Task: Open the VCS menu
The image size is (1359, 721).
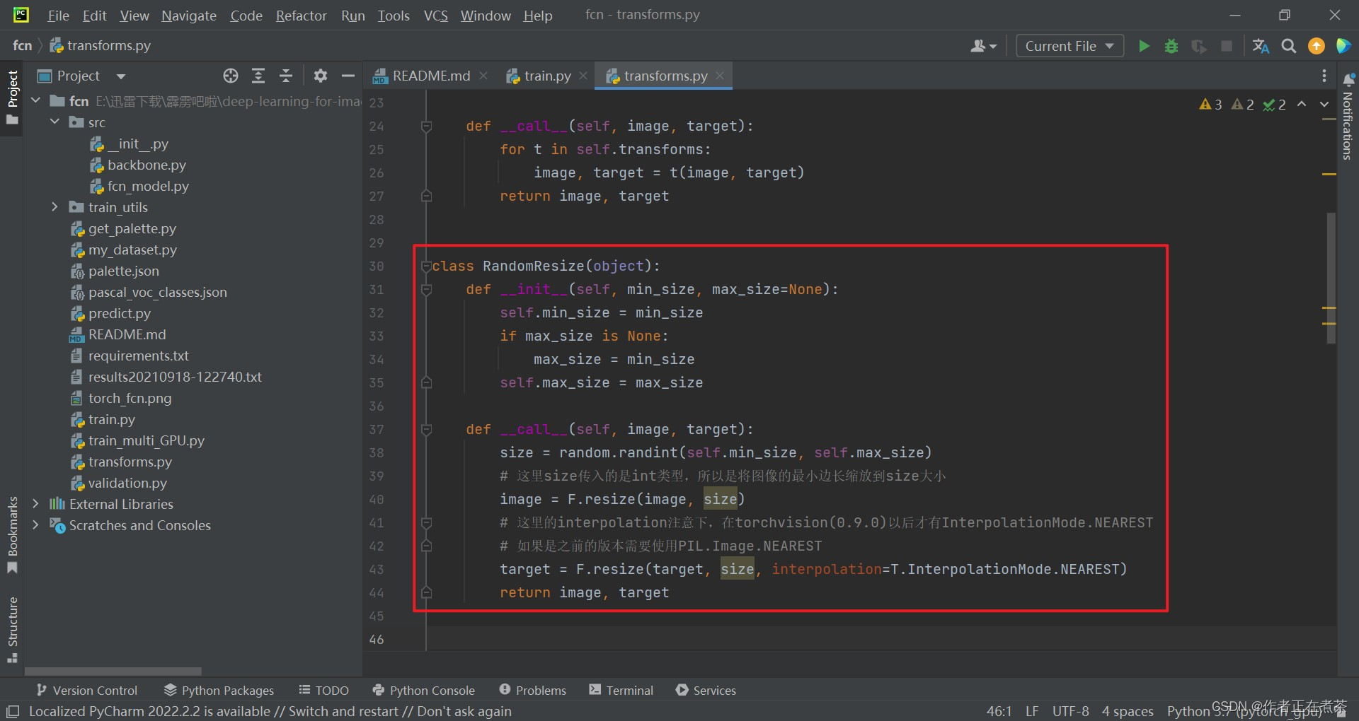Action: [436, 16]
